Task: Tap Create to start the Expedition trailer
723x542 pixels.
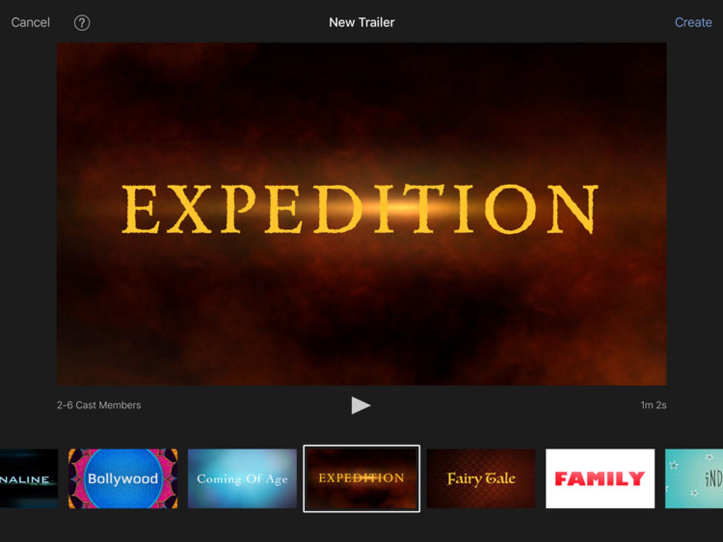Action: click(693, 23)
